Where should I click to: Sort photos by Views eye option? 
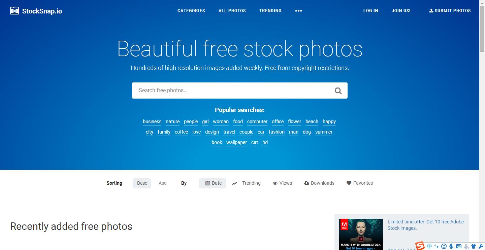(x=282, y=183)
